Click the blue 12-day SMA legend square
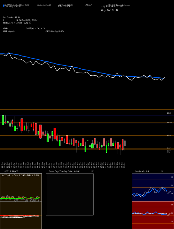 [3, 6]
